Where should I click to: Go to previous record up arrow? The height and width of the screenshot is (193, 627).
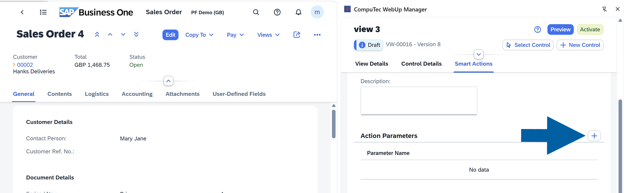pyautogui.click(x=110, y=34)
